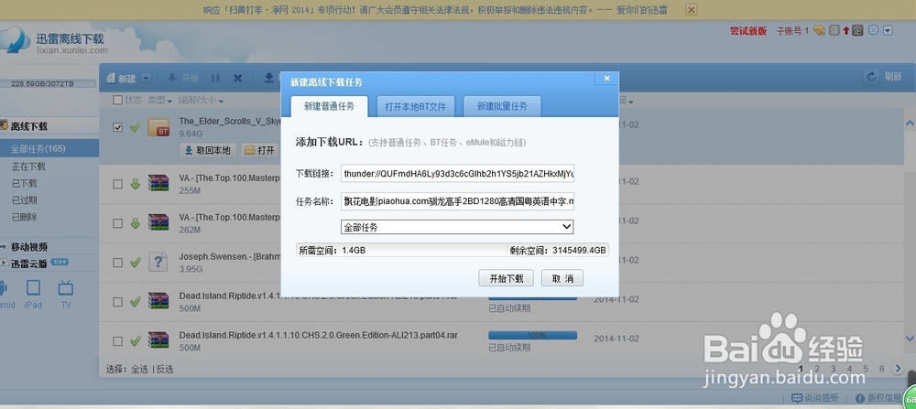Click the 说说感受 feedback chat icon
This screenshot has height=409, width=916.
(797, 398)
